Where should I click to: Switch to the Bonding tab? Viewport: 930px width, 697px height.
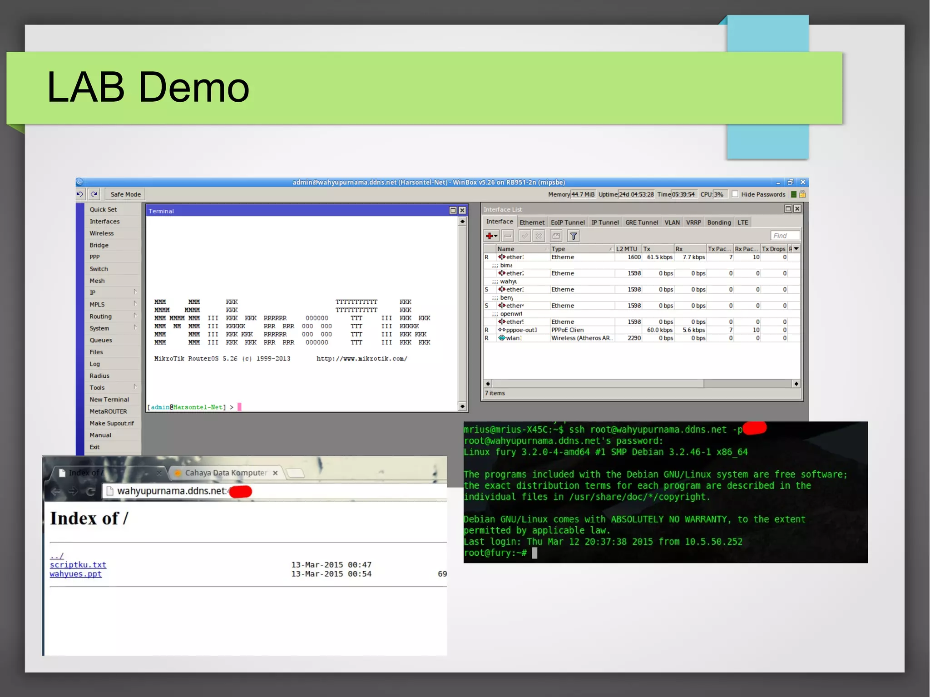719,222
